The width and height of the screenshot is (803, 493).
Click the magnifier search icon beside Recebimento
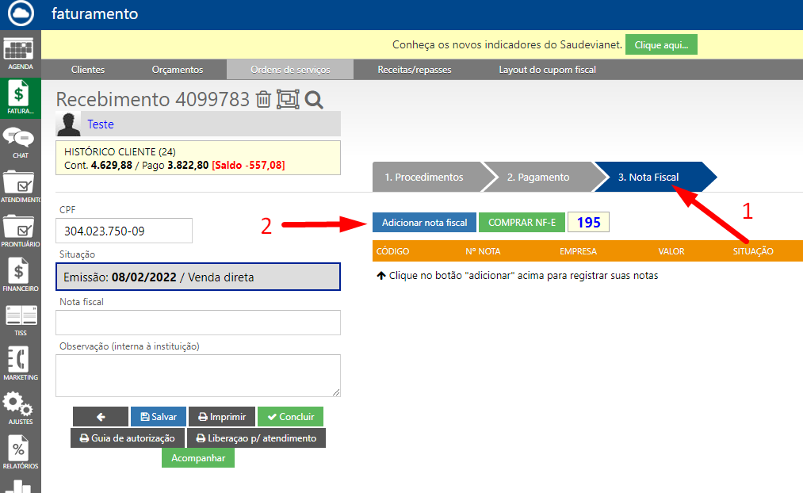[314, 100]
